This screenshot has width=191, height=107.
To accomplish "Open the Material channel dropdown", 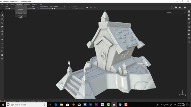I will point(176,12).
